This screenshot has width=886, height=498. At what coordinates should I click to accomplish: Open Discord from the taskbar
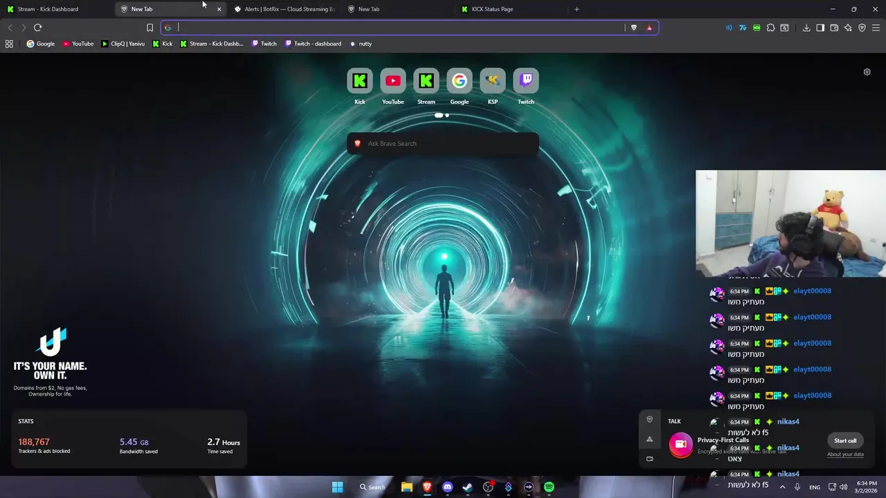tap(447, 487)
